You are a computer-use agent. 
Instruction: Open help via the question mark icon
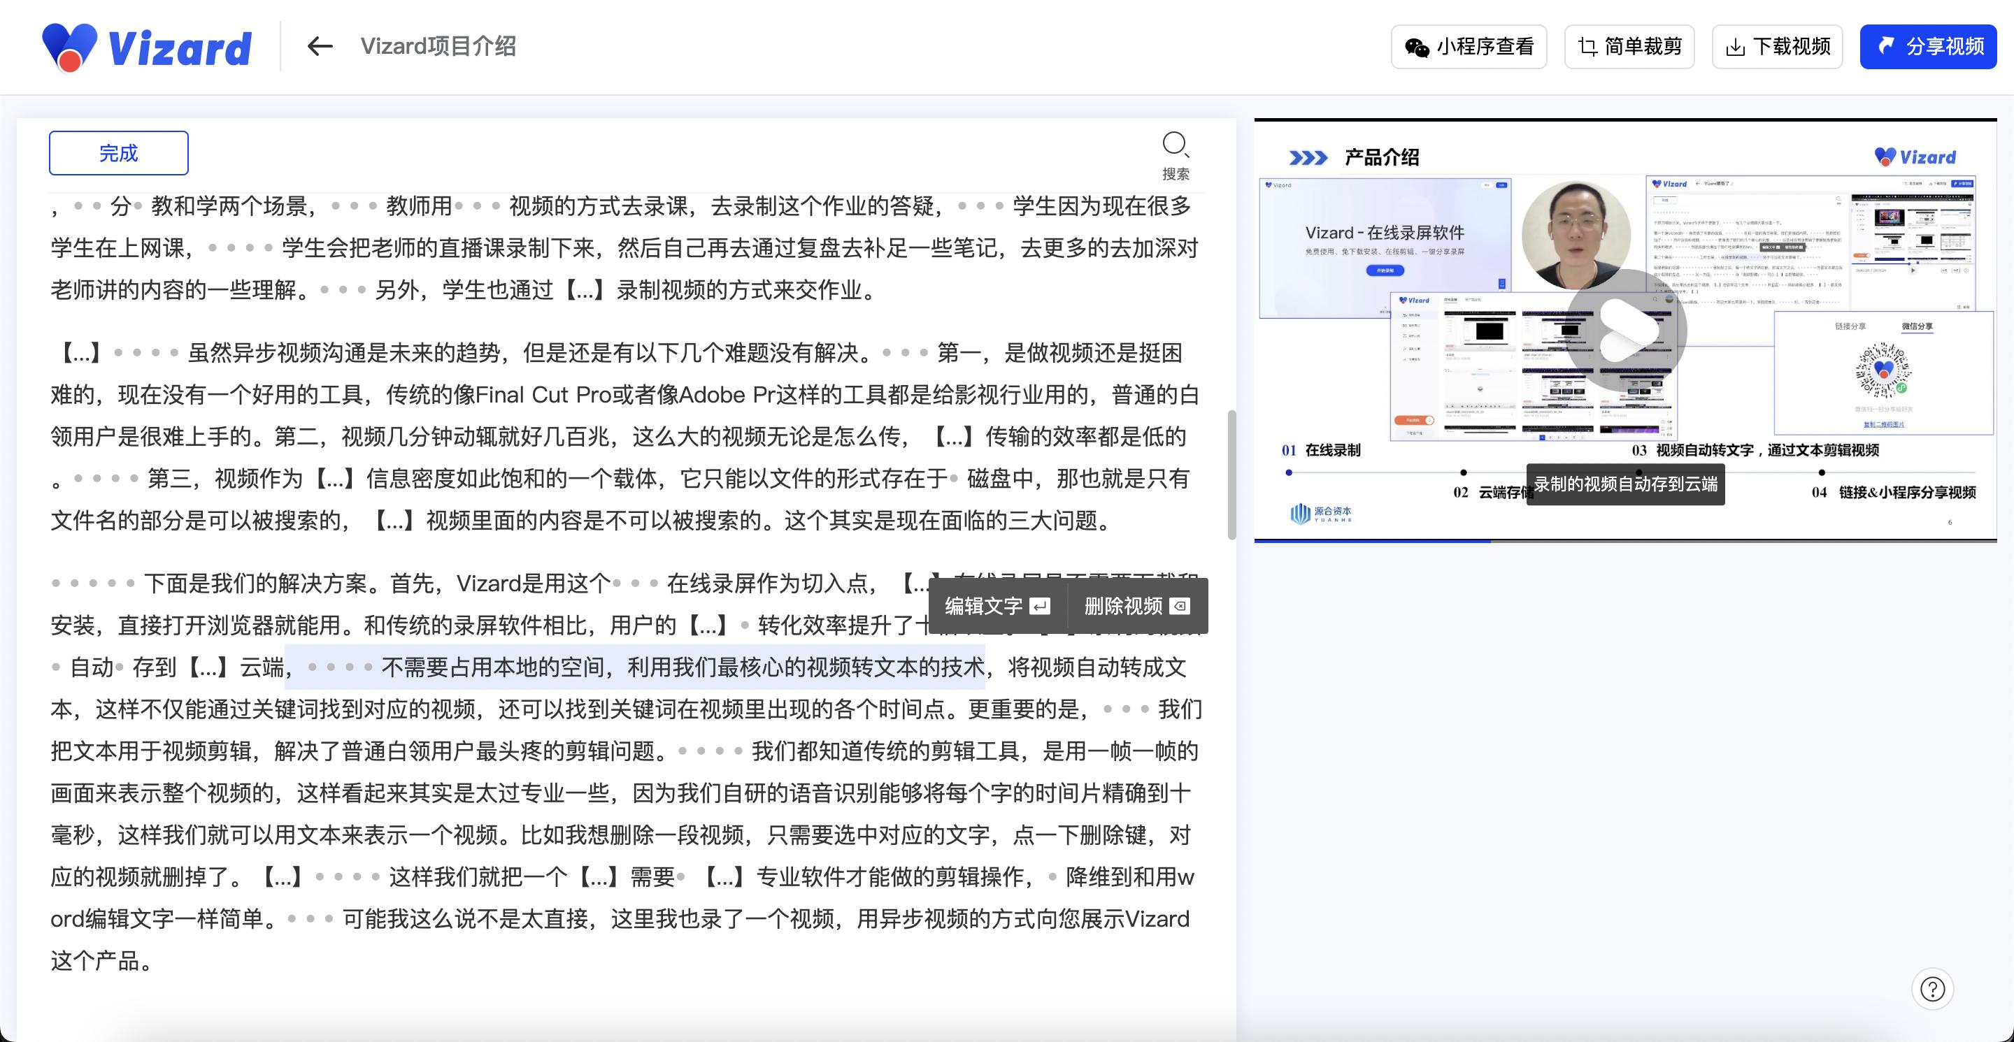coord(1933,989)
